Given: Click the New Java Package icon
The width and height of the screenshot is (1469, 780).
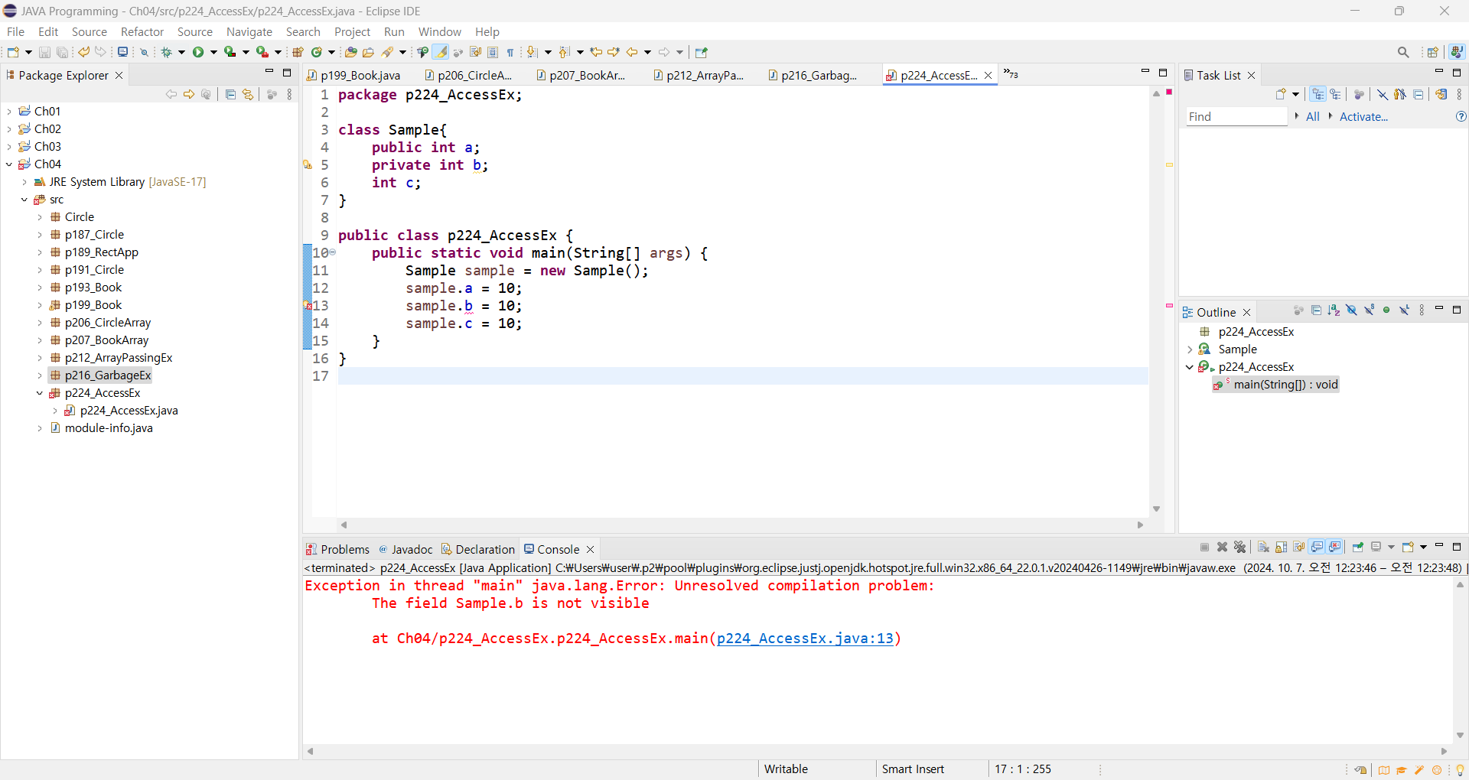Looking at the screenshot, I should [x=298, y=52].
